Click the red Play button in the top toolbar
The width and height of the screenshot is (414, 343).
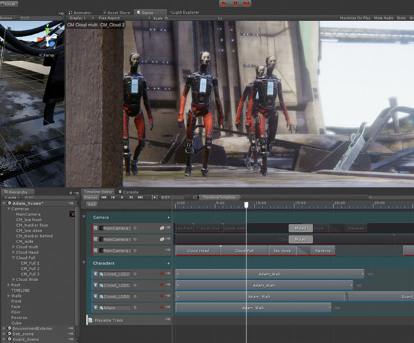(224, 4)
